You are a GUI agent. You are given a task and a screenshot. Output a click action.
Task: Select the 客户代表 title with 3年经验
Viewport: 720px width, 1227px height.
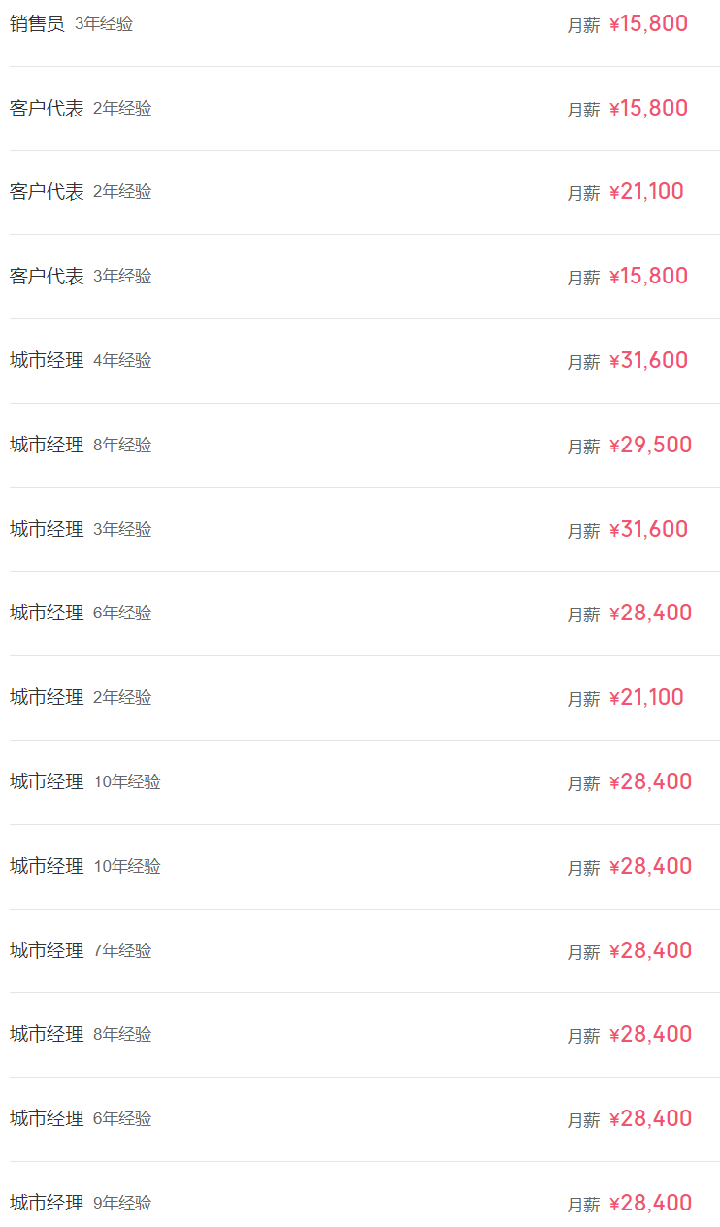tap(47, 277)
